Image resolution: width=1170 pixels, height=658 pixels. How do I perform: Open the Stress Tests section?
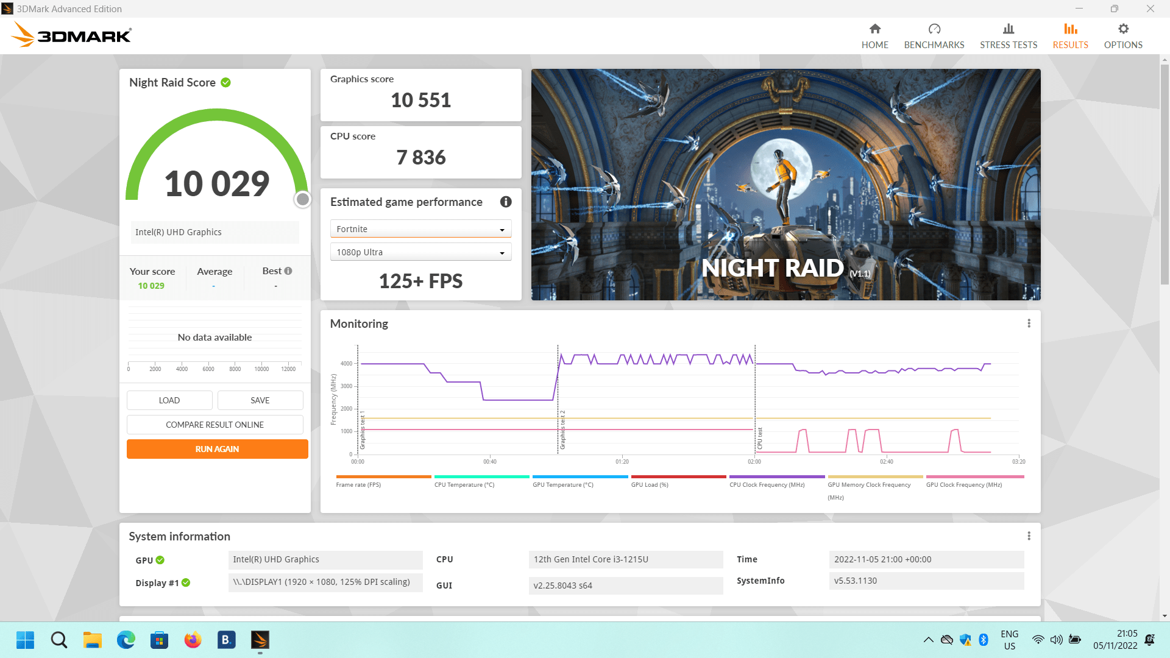1008,36
